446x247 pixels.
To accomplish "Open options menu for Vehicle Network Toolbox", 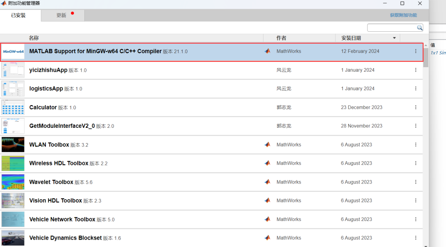I will point(415,219).
